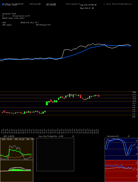
Task: Click the 7.41 price axis label
Action: click(134, 112)
